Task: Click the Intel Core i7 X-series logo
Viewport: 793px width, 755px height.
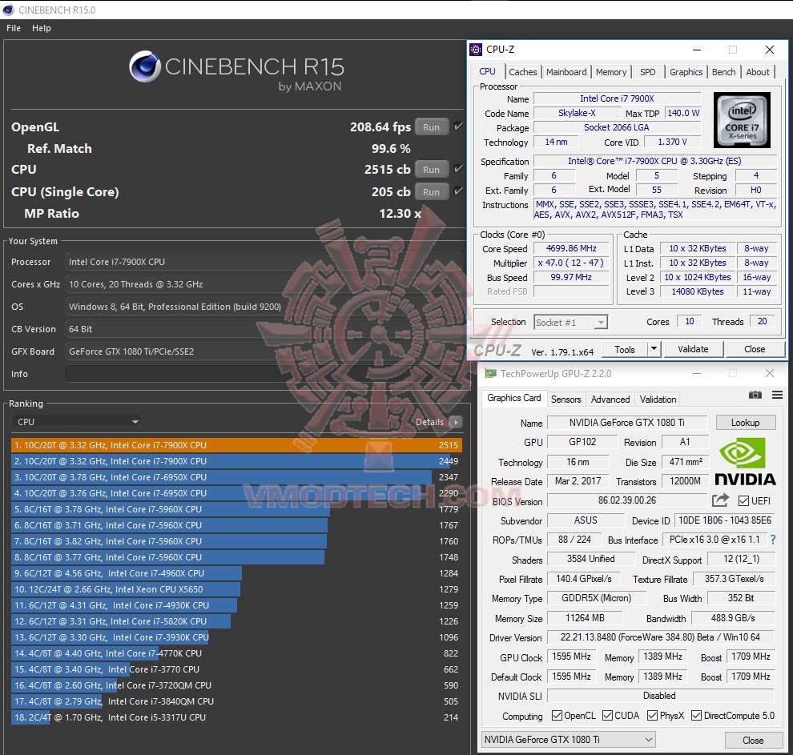Action: point(742,120)
